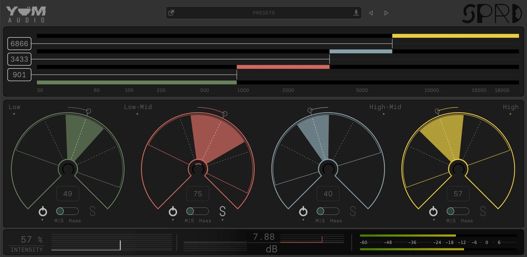
Task: Switch the High-Mid band M|S/Haas toggle
Action: tap(328, 211)
